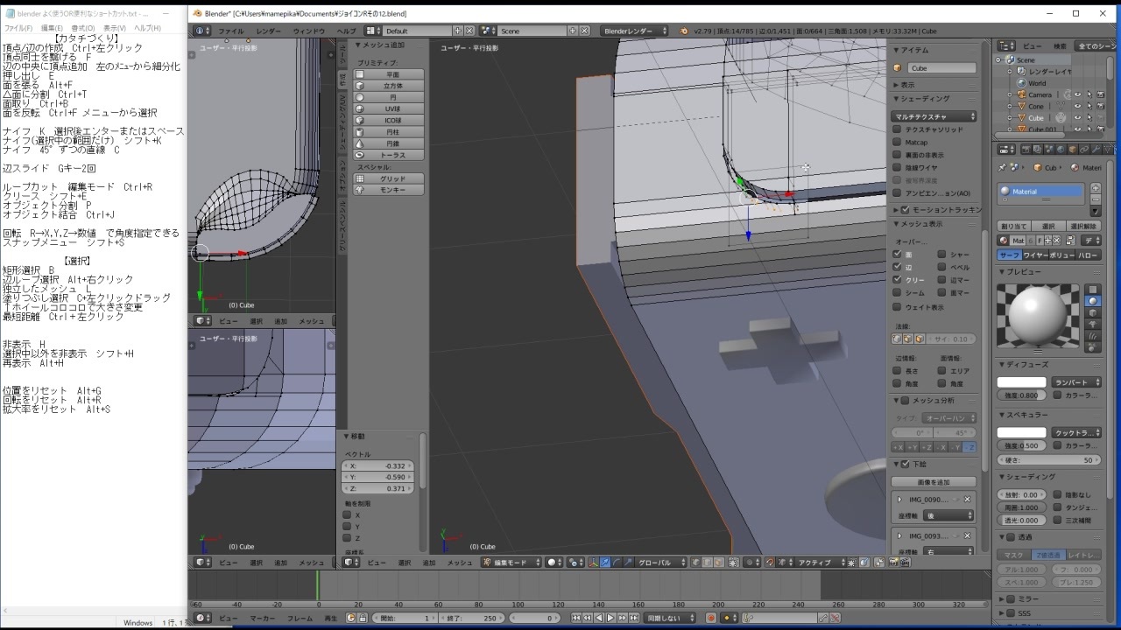Screen dimensions: 1121x630
Task: Open the メッシュ menu in viewport header
Action: pos(460,563)
